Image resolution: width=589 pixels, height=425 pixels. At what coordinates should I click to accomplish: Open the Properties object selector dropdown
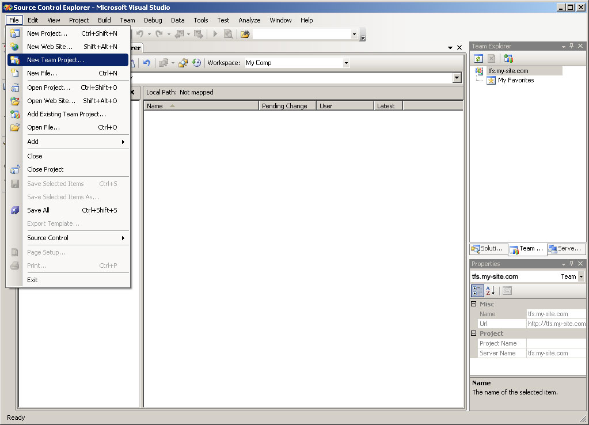tap(581, 276)
